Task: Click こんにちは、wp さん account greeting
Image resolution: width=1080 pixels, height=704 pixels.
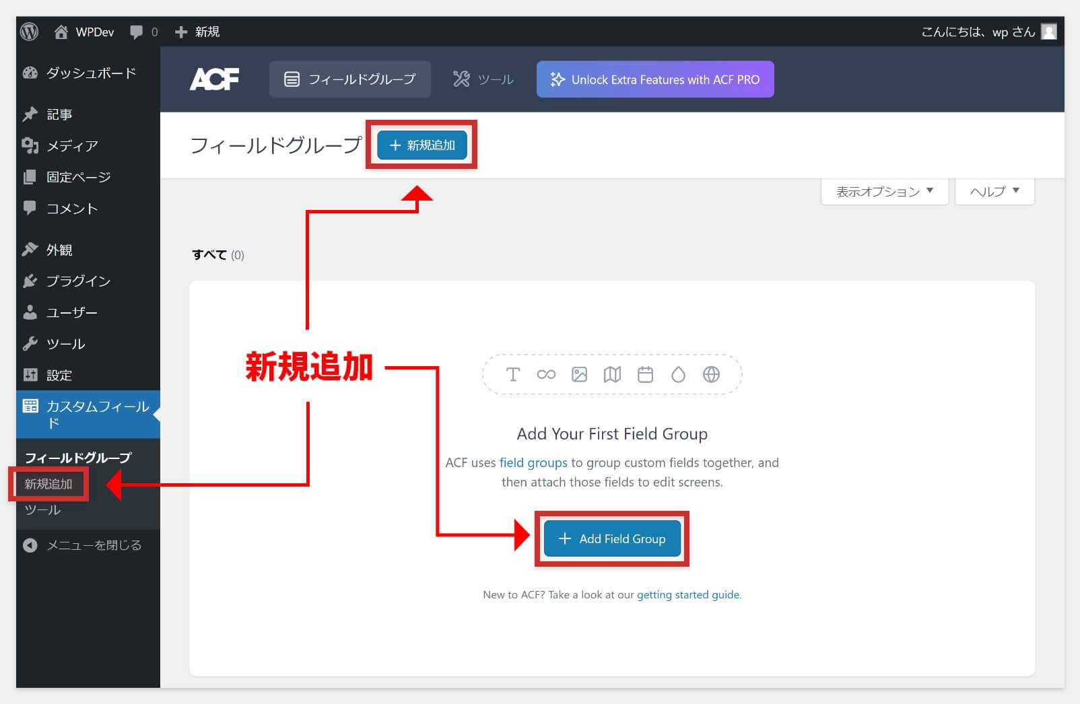Action: 978,32
